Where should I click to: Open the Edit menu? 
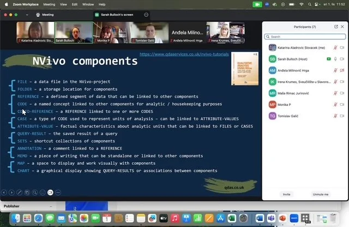coord(75,4)
